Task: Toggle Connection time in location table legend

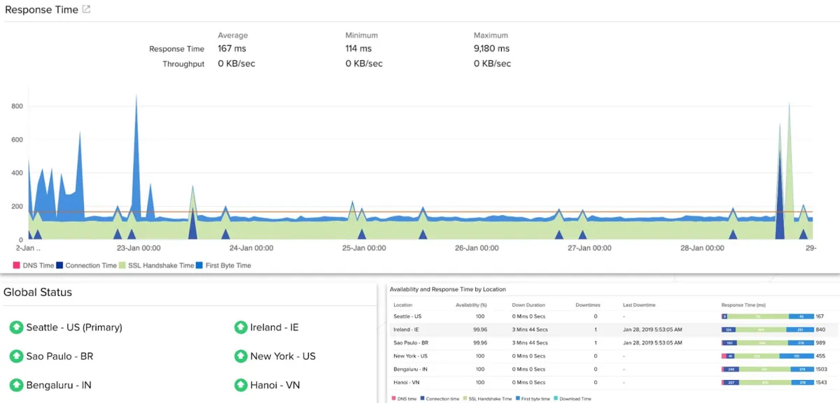Action: pos(440,399)
